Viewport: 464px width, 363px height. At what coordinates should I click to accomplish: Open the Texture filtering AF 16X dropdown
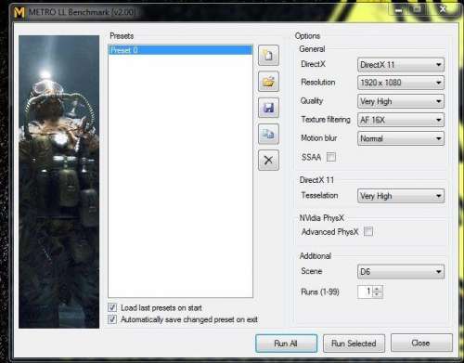pos(401,120)
